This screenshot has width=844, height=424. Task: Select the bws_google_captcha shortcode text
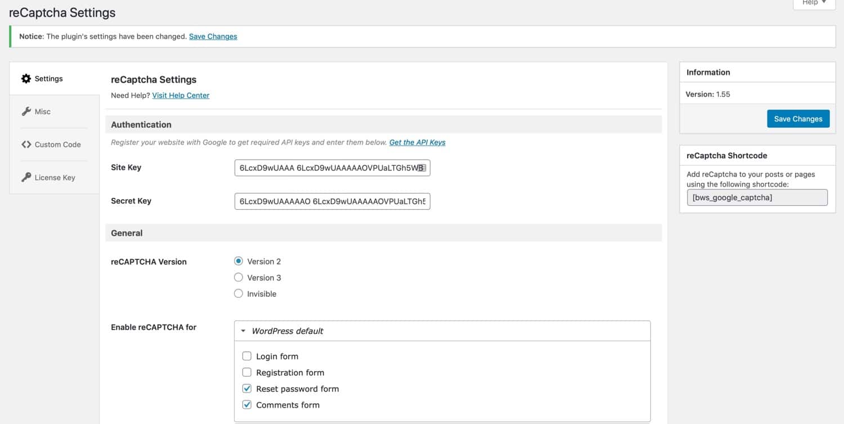[757, 197]
